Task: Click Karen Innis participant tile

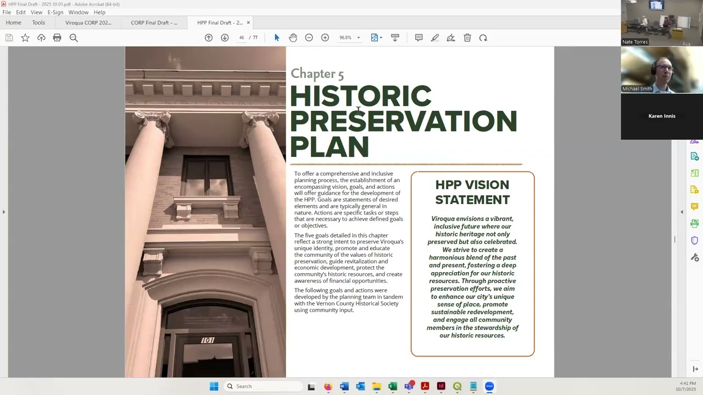Action: (662, 116)
